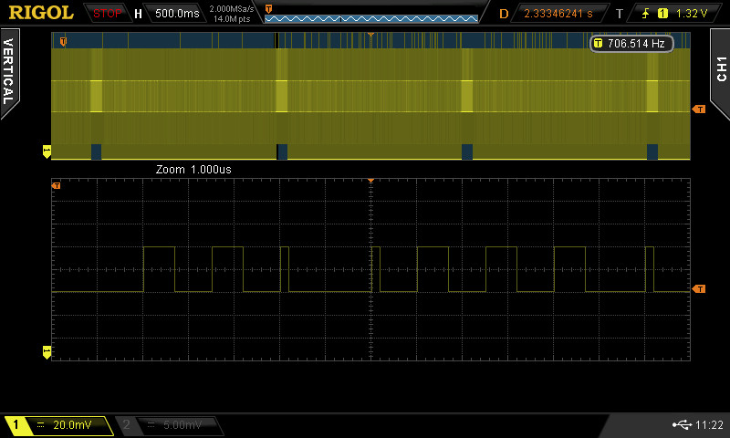The width and height of the screenshot is (730, 438).
Task: Click channel 1 ground marker in zoom window
Action: click(47, 351)
